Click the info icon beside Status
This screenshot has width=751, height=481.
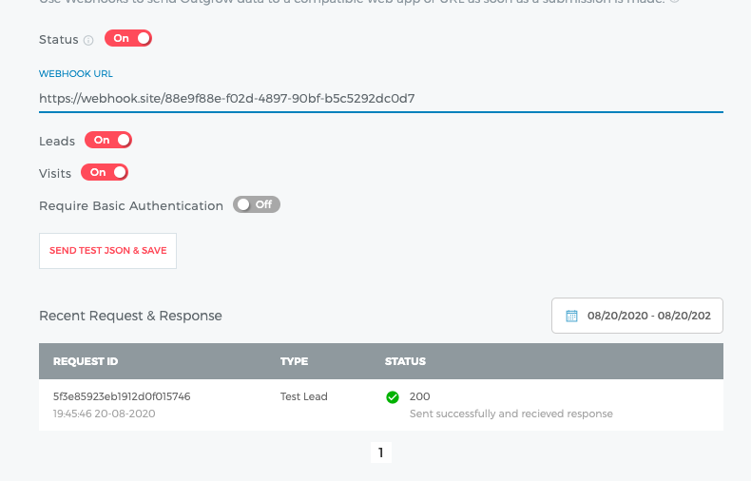[88, 40]
